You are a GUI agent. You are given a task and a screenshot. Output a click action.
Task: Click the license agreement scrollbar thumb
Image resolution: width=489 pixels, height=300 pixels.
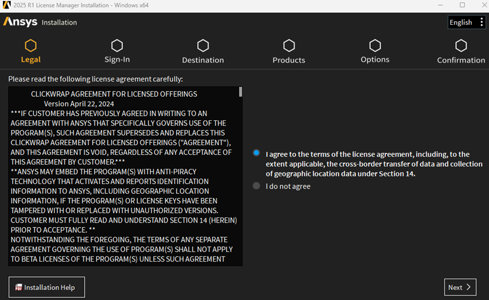tap(240, 92)
